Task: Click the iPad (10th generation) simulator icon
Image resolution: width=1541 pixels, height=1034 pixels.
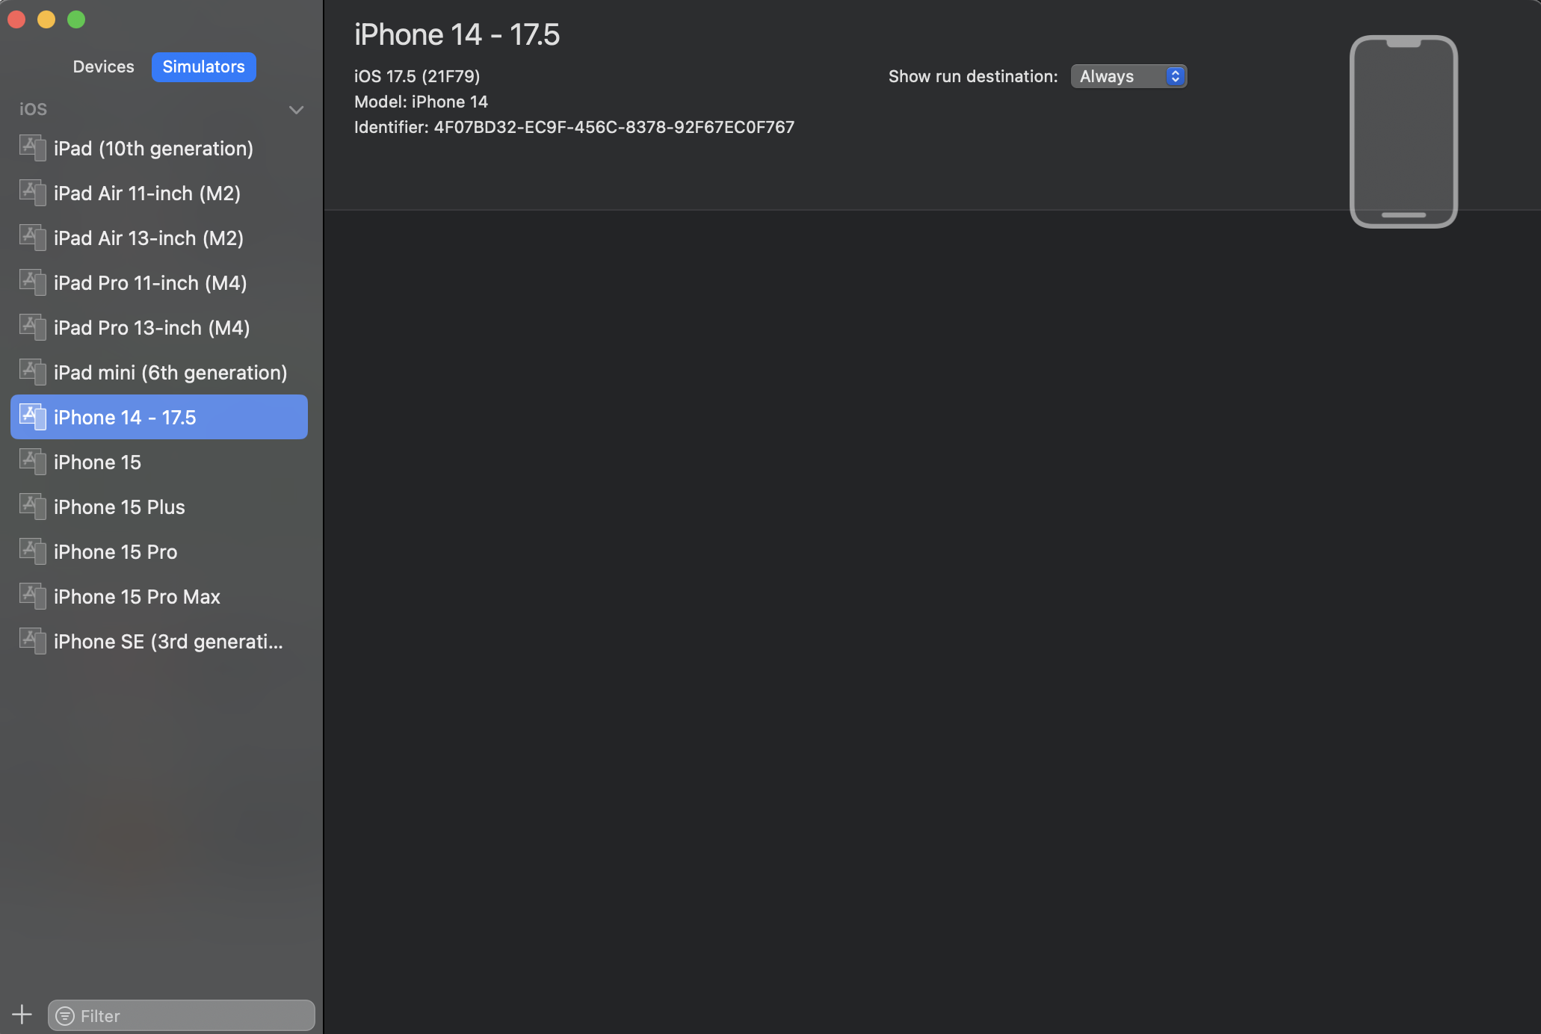Action: (x=32, y=147)
